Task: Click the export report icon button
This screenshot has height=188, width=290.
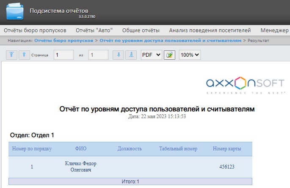Action: coord(169,55)
